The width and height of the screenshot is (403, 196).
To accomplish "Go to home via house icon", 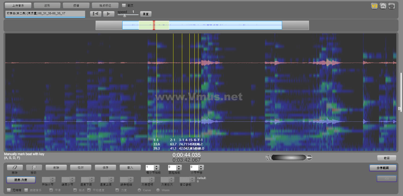I will pos(383,6).
